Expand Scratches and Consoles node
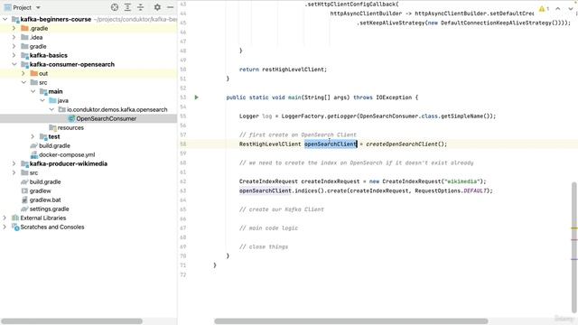The image size is (578, 325). pos(5,227)
